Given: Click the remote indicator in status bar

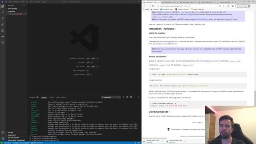Looking at the screenshot, I should pyautogui.click(x=2, y=143).
